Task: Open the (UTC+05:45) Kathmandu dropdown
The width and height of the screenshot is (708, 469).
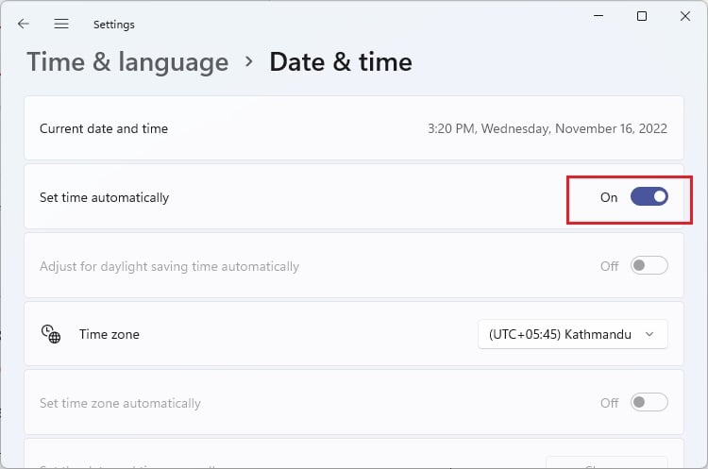Action: (573, 334)
